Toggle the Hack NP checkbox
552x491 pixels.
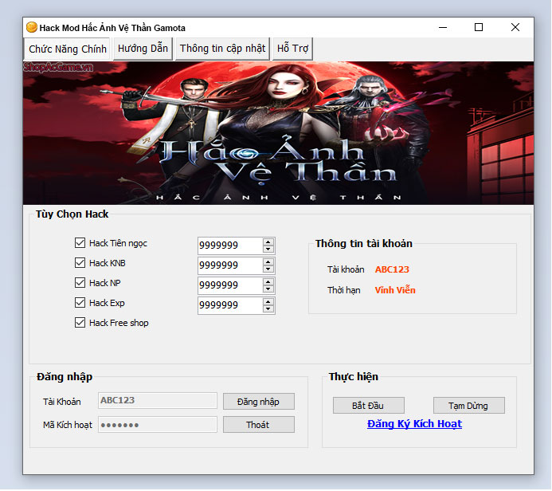click(x=80, y=283)
